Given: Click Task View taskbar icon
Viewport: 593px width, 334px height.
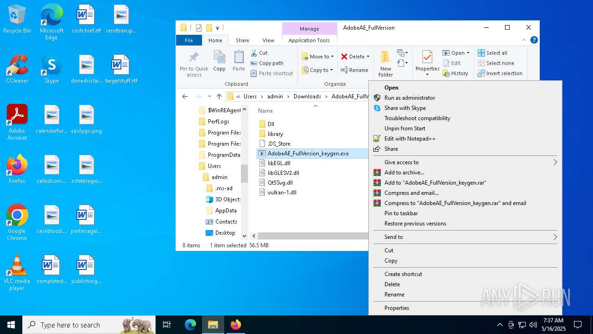Looking at the screenshot, I should point(167,325).
